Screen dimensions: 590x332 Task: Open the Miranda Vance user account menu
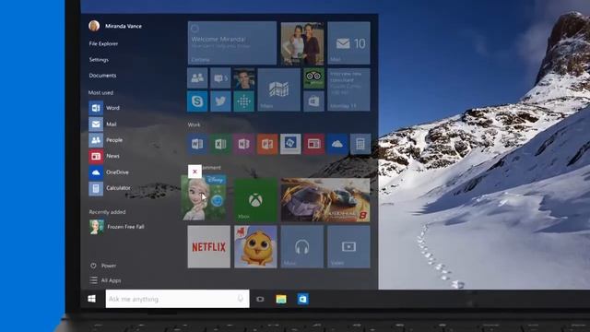[x=115, y=26]
